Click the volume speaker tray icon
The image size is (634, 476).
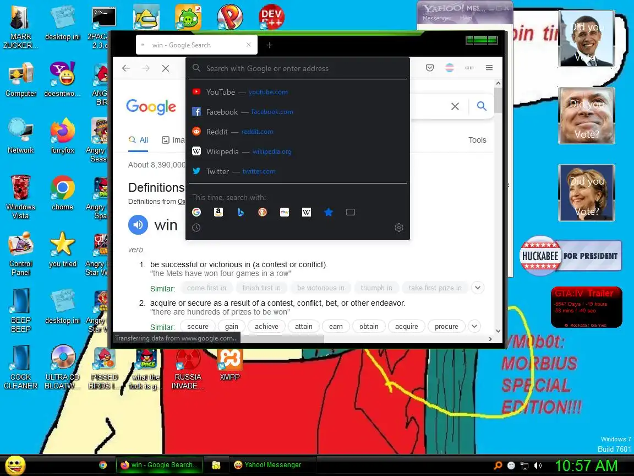(x=538, y=466)
